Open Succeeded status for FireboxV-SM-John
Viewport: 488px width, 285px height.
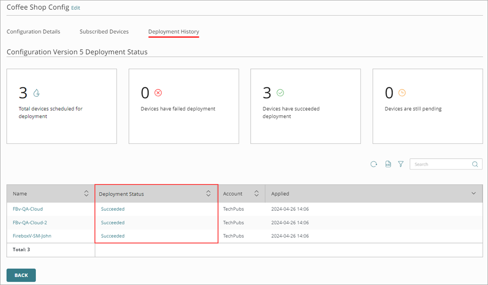113,236
